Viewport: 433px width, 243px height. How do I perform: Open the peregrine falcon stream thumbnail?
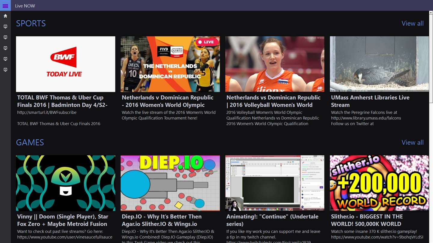[x=379, y=64]
